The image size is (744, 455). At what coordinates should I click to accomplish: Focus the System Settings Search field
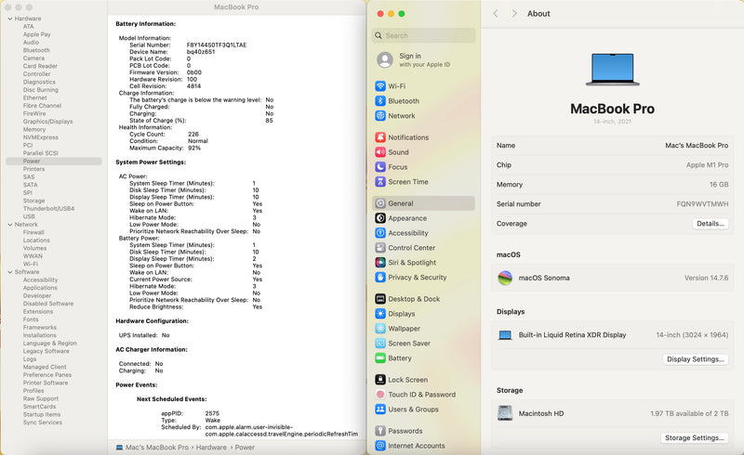point(423,35)
